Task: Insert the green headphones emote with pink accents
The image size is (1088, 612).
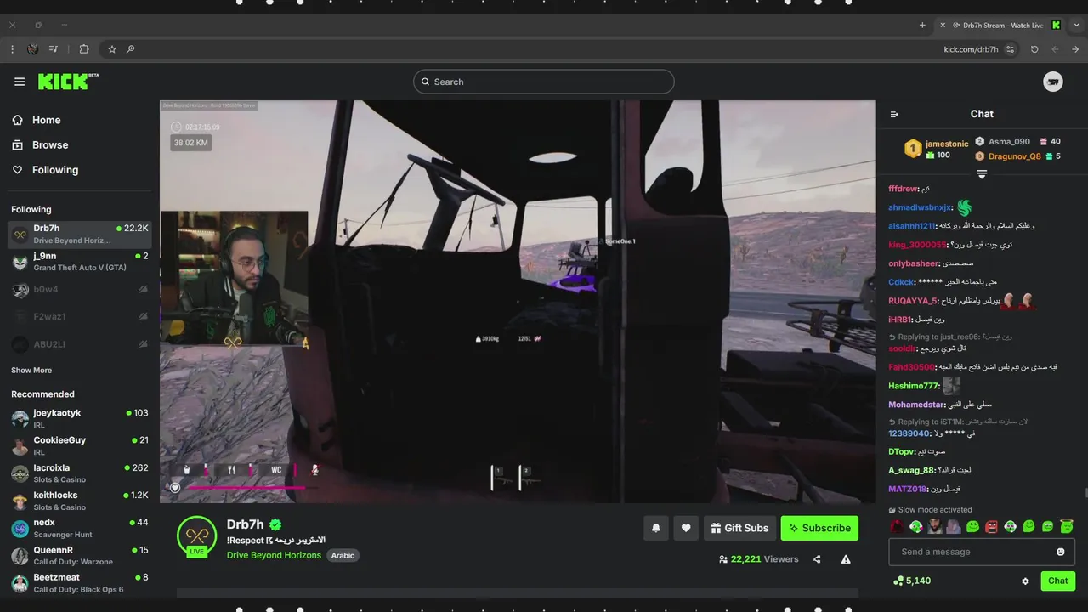Action: (x=916, y=527)
